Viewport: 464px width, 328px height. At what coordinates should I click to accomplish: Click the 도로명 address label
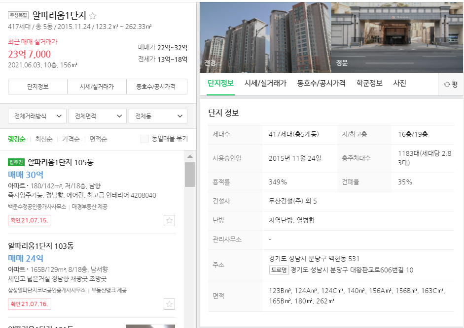(x=279, y=270)
